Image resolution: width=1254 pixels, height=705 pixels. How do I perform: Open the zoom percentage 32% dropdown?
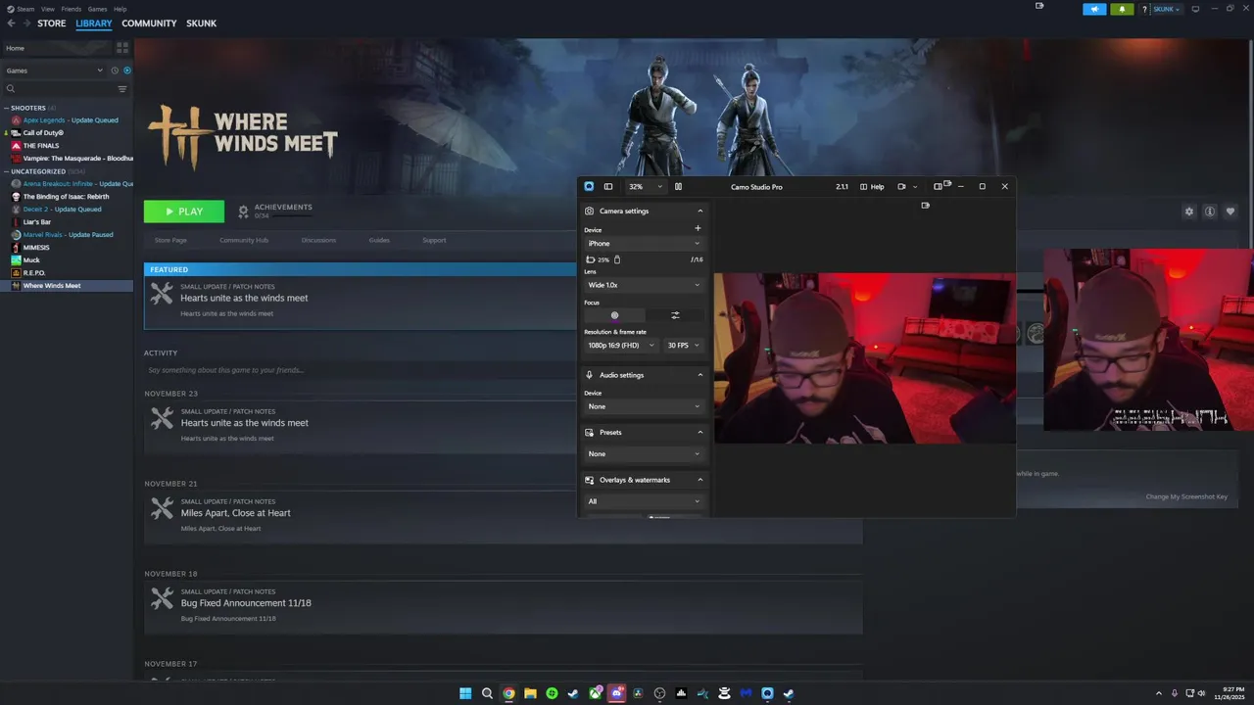click(645, 186)
